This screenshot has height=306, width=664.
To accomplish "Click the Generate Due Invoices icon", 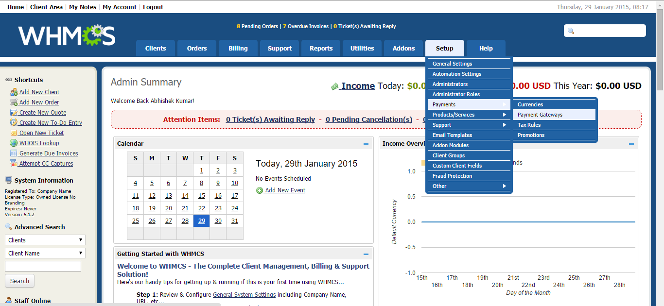I will coord(14,153).
